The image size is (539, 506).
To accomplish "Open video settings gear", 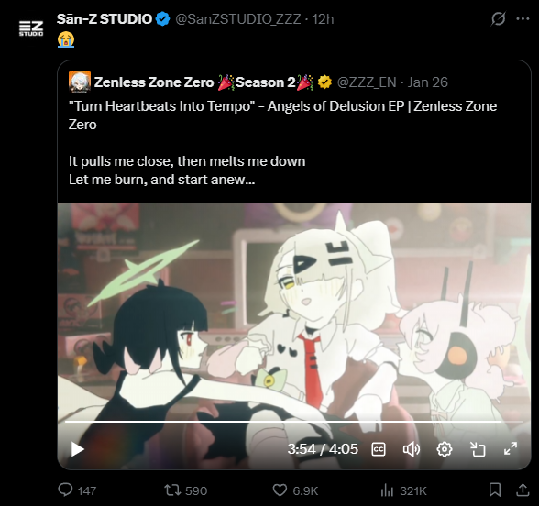I will point(444,449).
